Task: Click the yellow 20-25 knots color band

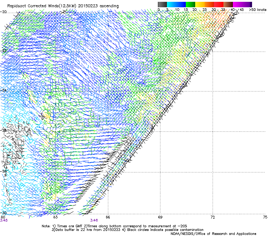Action: [x=200, y=4]
